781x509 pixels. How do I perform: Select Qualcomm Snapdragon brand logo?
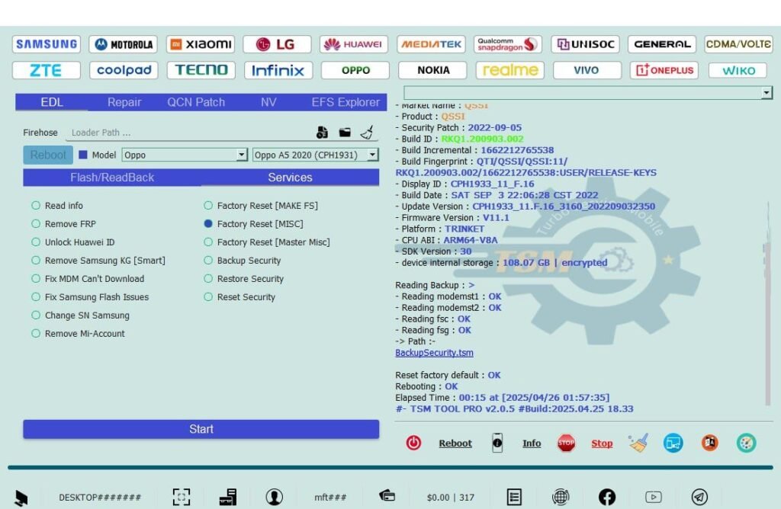coord(508,44)
